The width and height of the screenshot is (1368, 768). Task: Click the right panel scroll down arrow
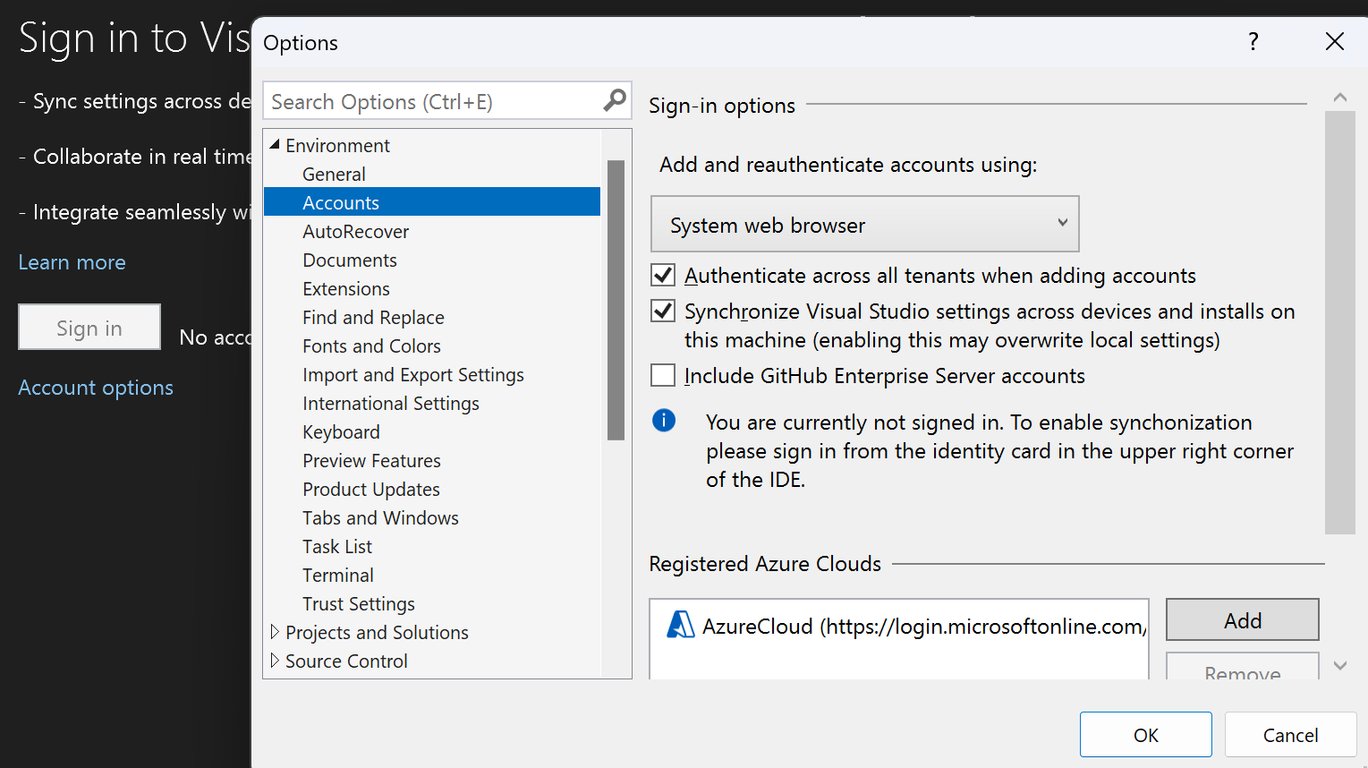click(1339, 665)
